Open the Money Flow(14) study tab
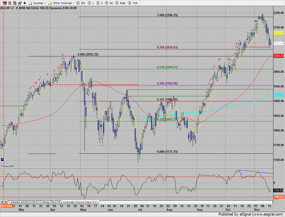The height and width of the screenshot is (217, 285). click(51, 202)
